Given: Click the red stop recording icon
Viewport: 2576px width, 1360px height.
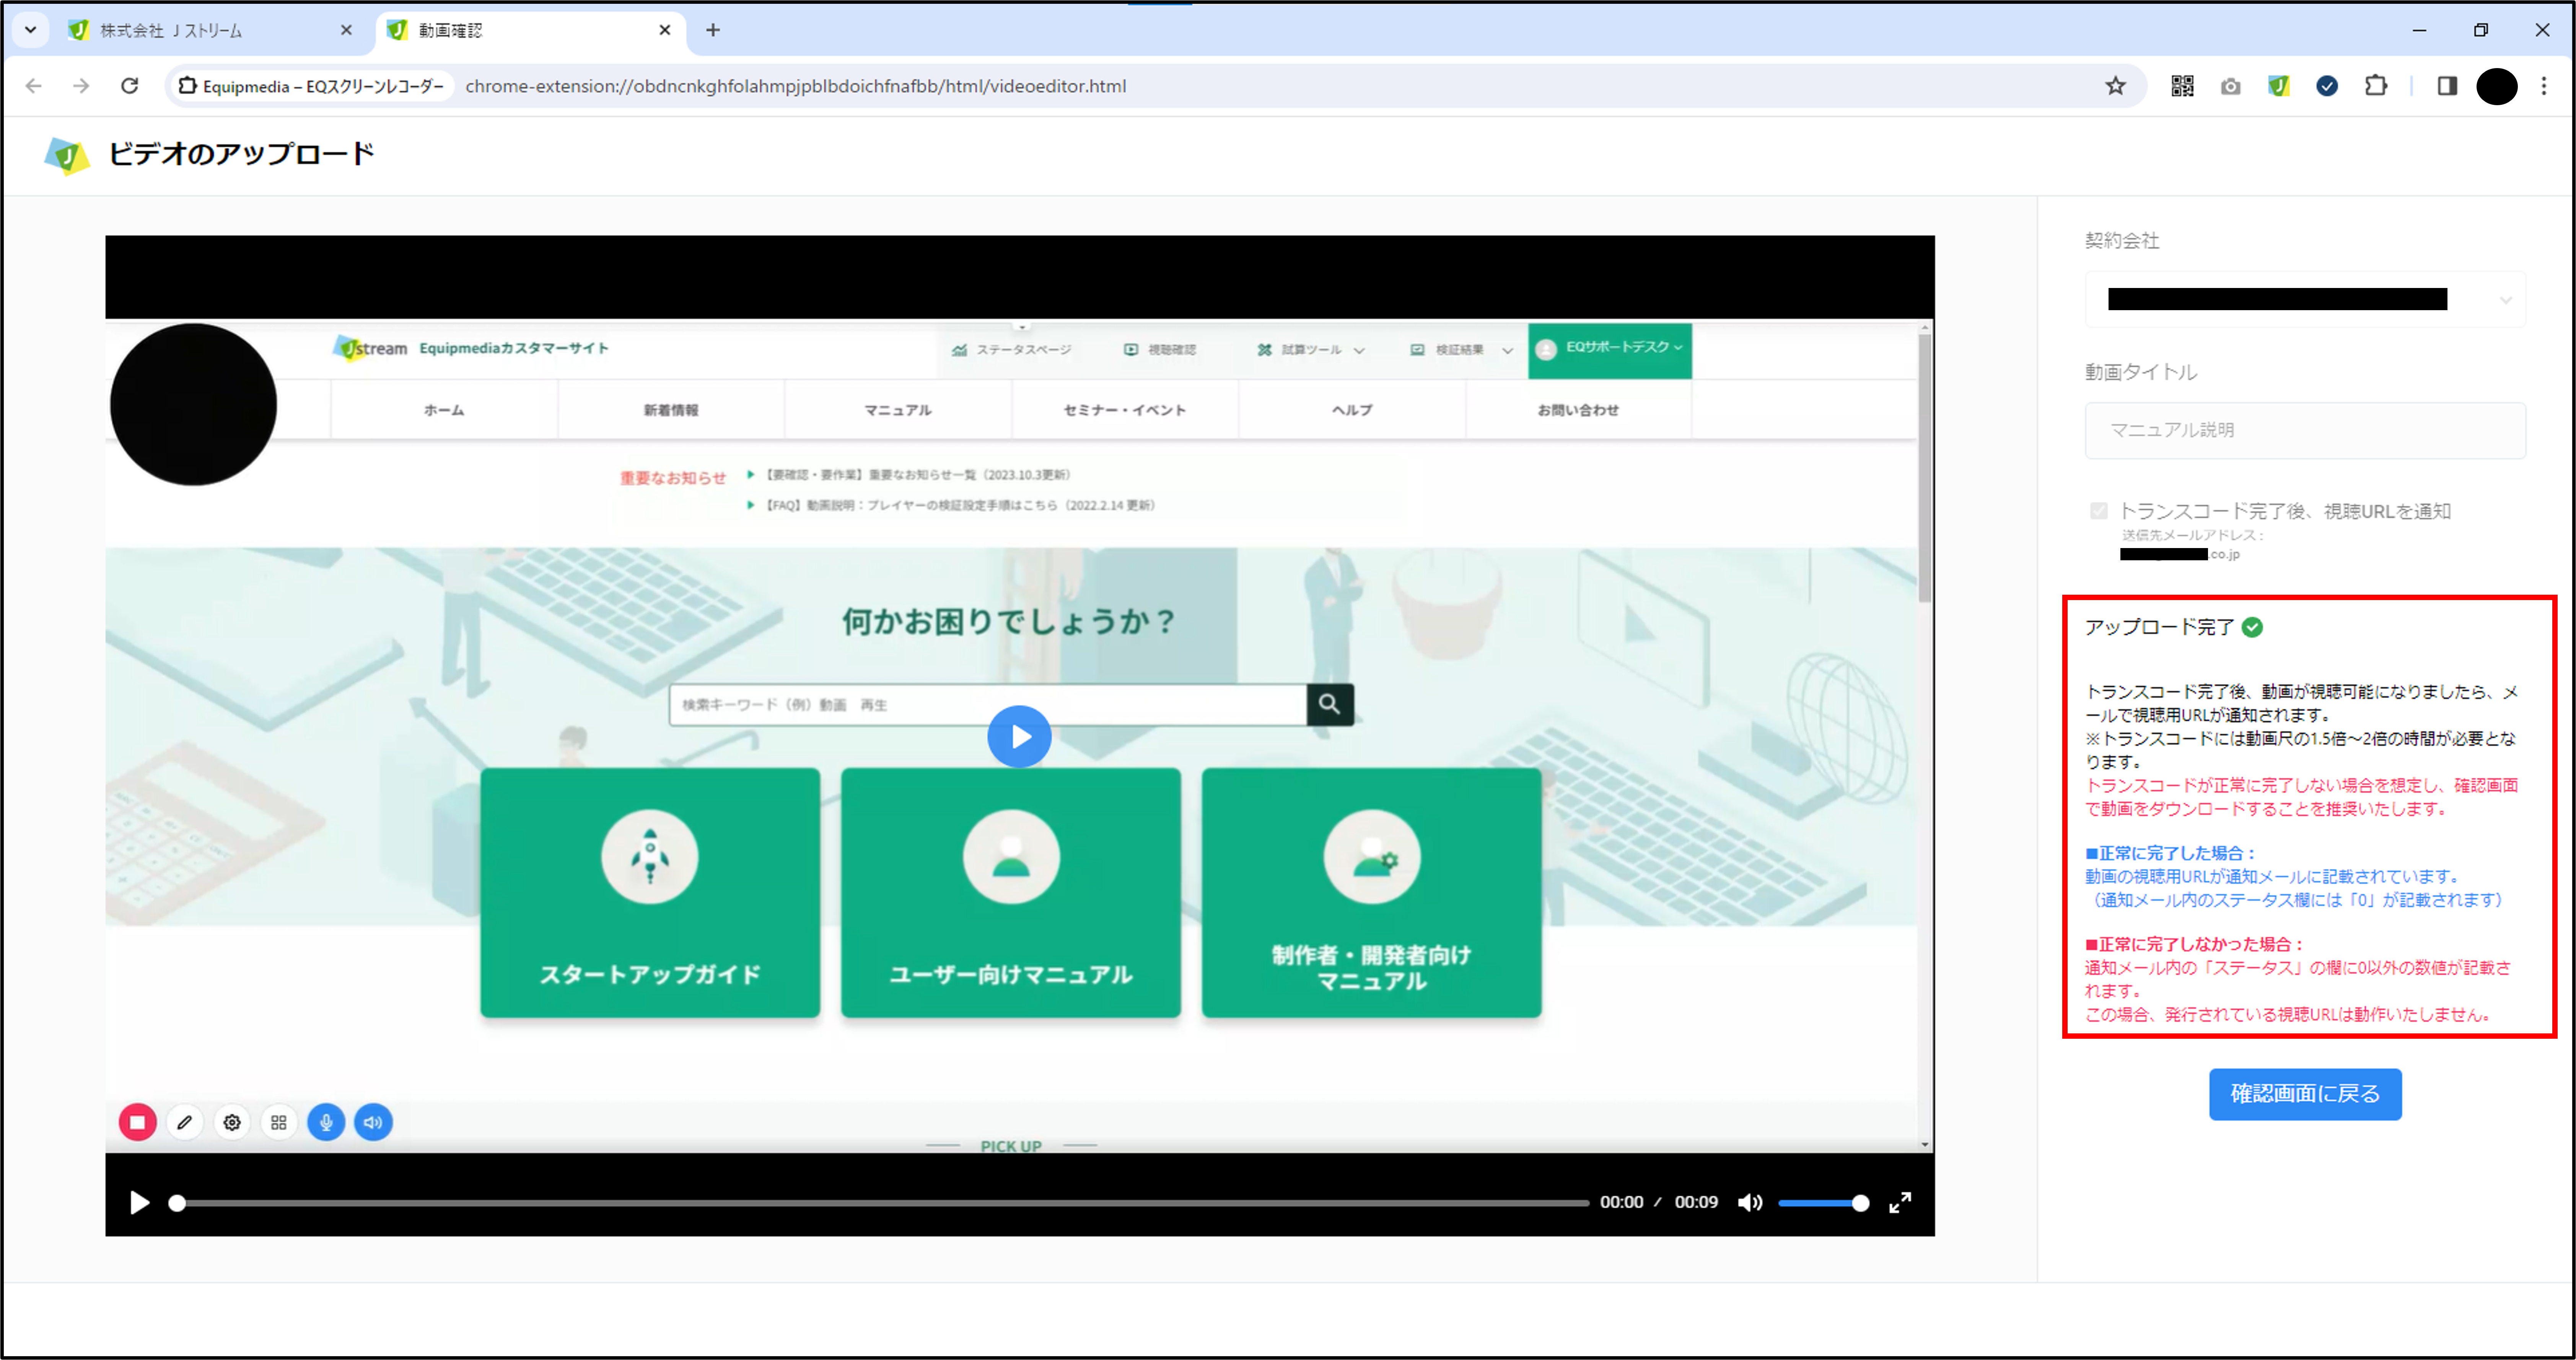Looking at the screenshot, I should (138, 1122).
